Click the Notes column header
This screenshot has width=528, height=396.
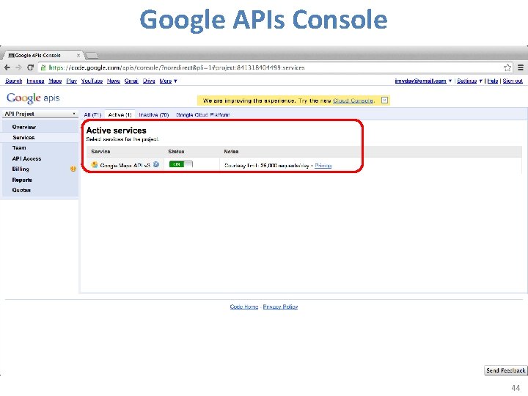(x=231, y=152)
